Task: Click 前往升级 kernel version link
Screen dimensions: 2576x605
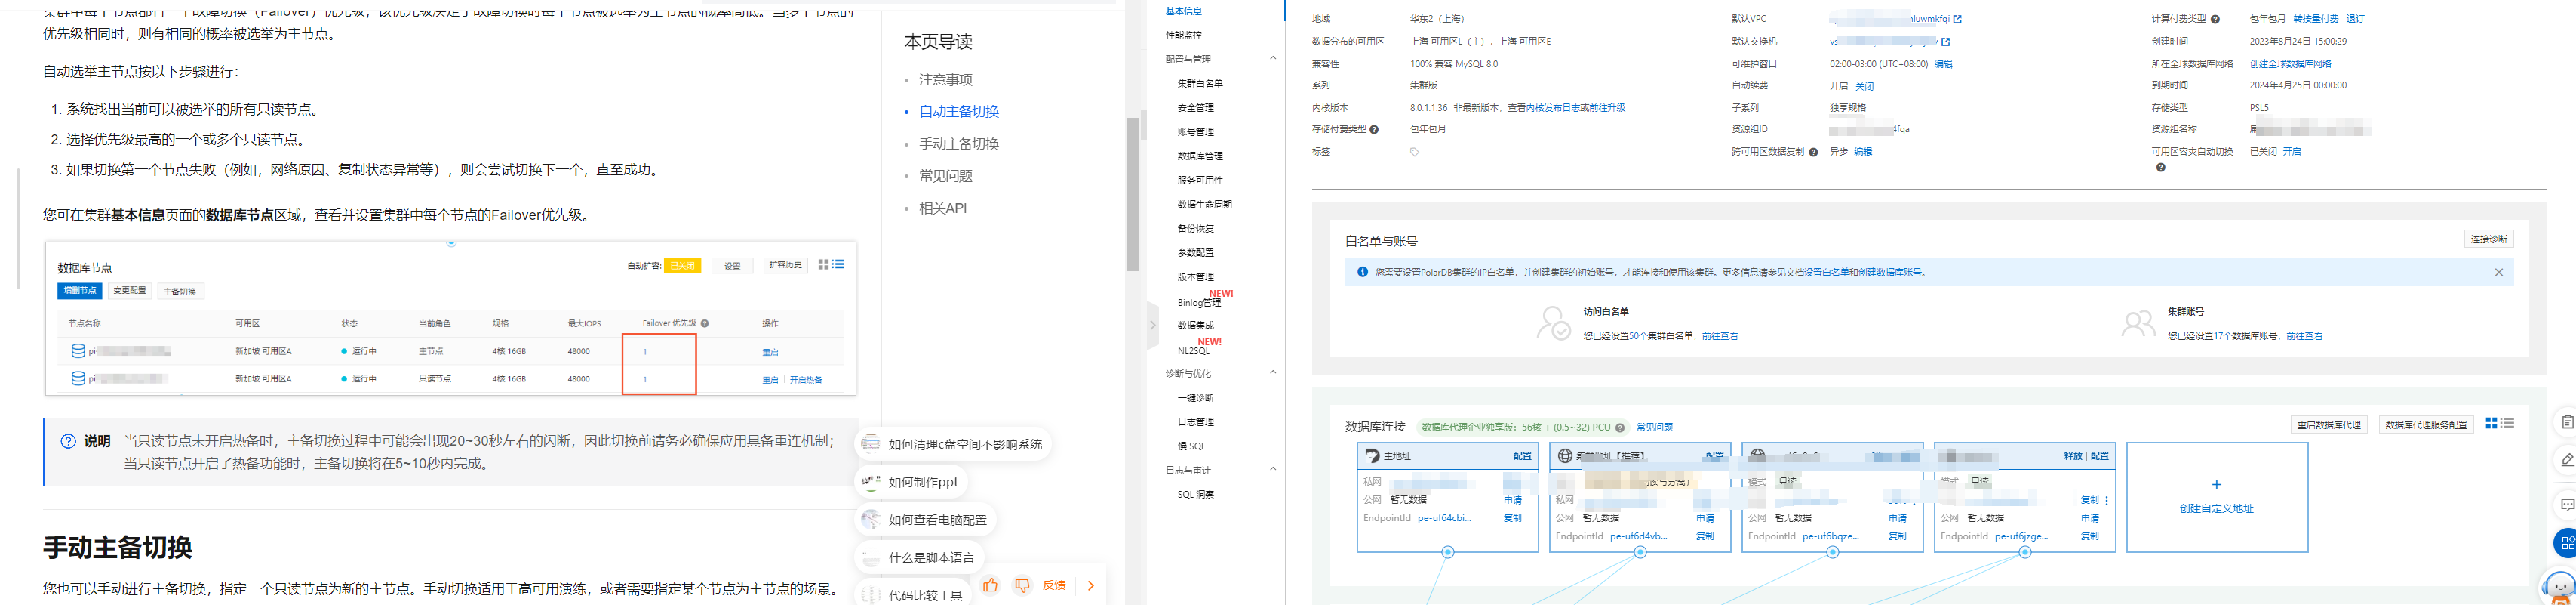Action: coord(1607,107)
